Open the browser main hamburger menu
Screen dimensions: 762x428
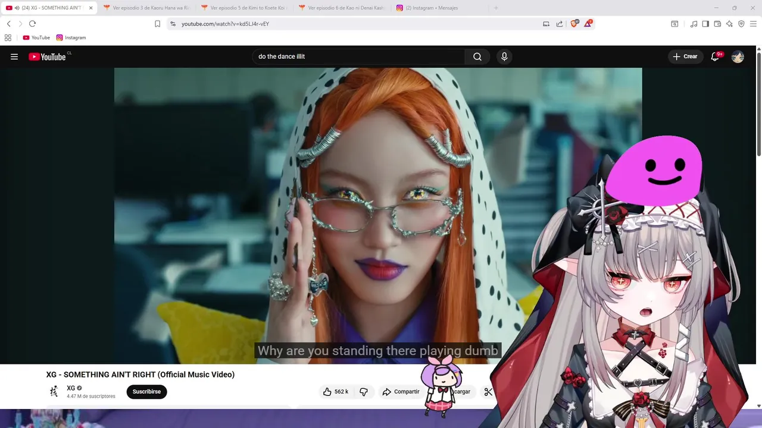tap(753, 24)
